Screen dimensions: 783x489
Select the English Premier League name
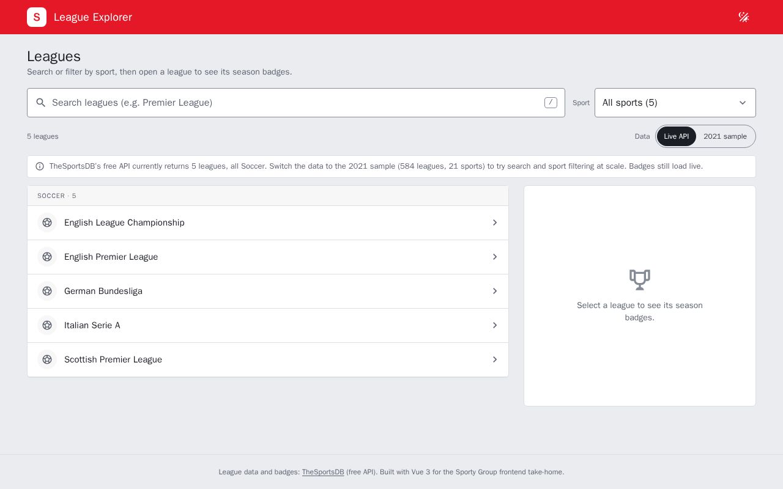[111, 257]
